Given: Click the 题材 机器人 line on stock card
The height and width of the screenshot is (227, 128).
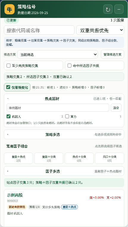Looking at the screenshot, I should (15, 214).
